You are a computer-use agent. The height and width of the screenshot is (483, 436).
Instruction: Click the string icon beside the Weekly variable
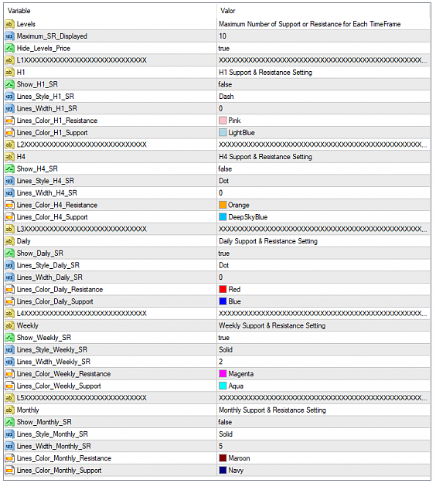point(9,325)
